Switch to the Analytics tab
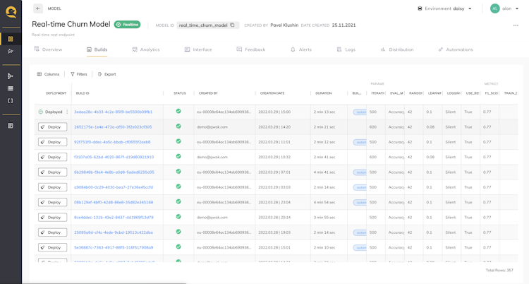 tap(146, 49)
